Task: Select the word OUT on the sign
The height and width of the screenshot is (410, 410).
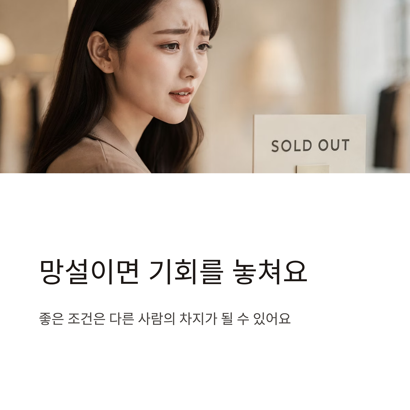Action: tap(333, 145)
